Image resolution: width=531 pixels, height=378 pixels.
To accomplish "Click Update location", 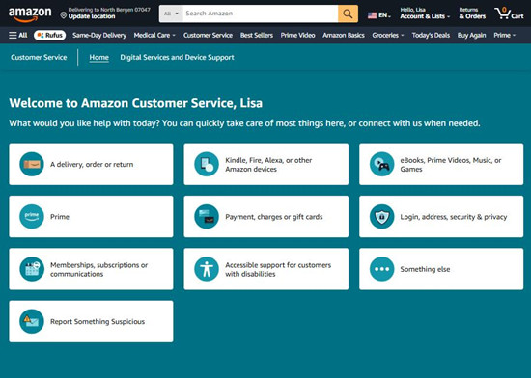I will pos(92,16).
